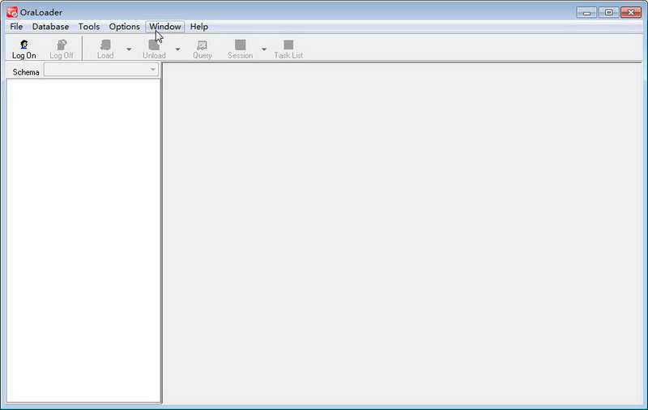648x410 pixels.
Task: Open the Schema combo box
Action: coord(101,70)
